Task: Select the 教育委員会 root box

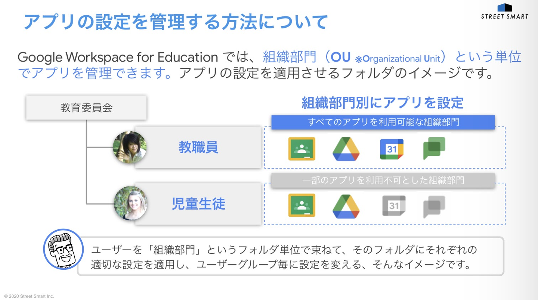Action: [86, 108]
